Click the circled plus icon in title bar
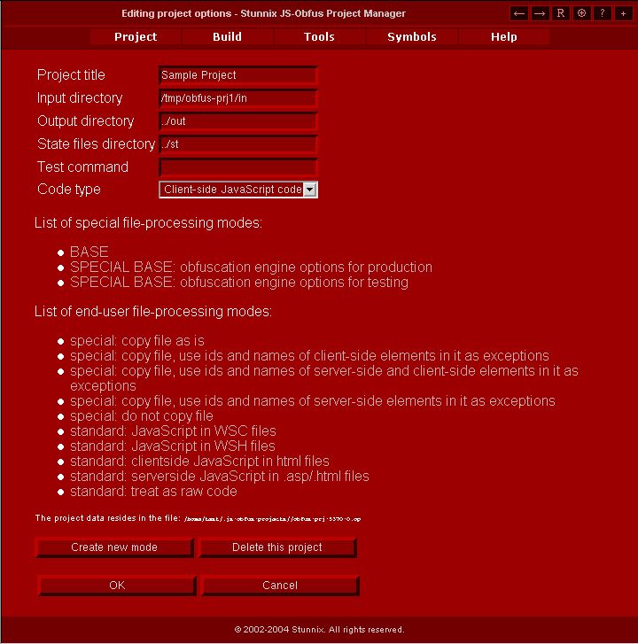638x644 pixels. tap(581, 13)
